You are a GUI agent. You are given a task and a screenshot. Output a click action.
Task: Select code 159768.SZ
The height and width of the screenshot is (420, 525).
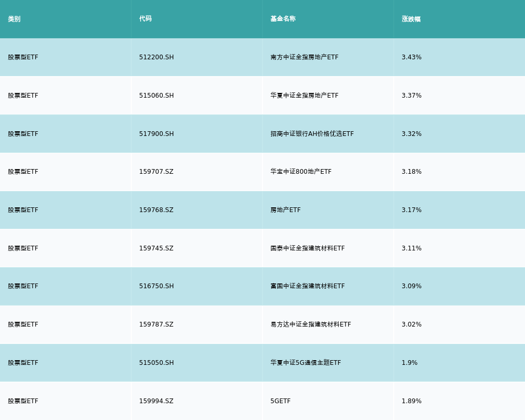coord(156,210)
